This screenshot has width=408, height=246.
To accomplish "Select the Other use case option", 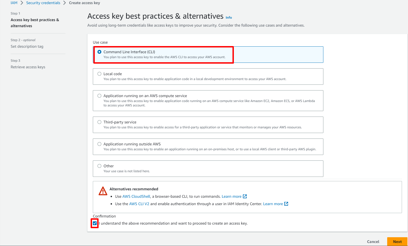I will click(99, 166).
